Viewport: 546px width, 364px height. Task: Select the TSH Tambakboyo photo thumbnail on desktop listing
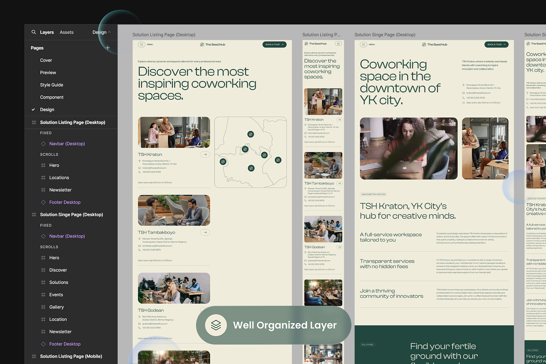(x=174, y=210)
